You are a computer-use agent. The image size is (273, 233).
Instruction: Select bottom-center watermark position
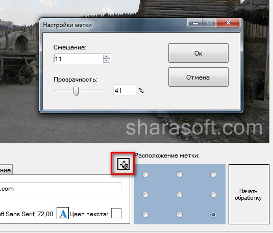pyautogui.click(x=180, y=215)
